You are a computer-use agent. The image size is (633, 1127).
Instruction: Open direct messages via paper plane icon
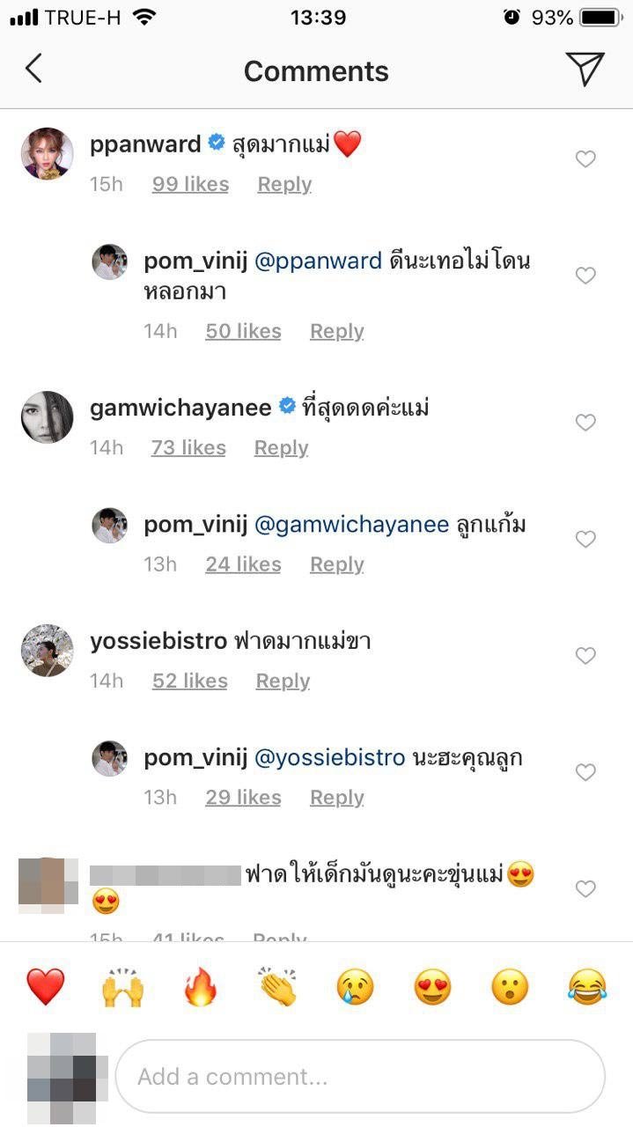click(x=585, y=69)
